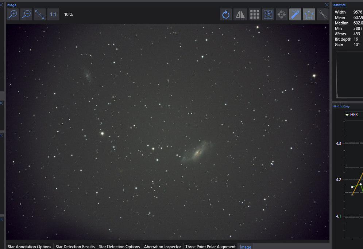Fit image to panel with diagonal arrows icon

coord(40,14)
